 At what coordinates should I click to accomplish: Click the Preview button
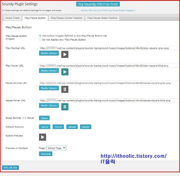point(45,154)
